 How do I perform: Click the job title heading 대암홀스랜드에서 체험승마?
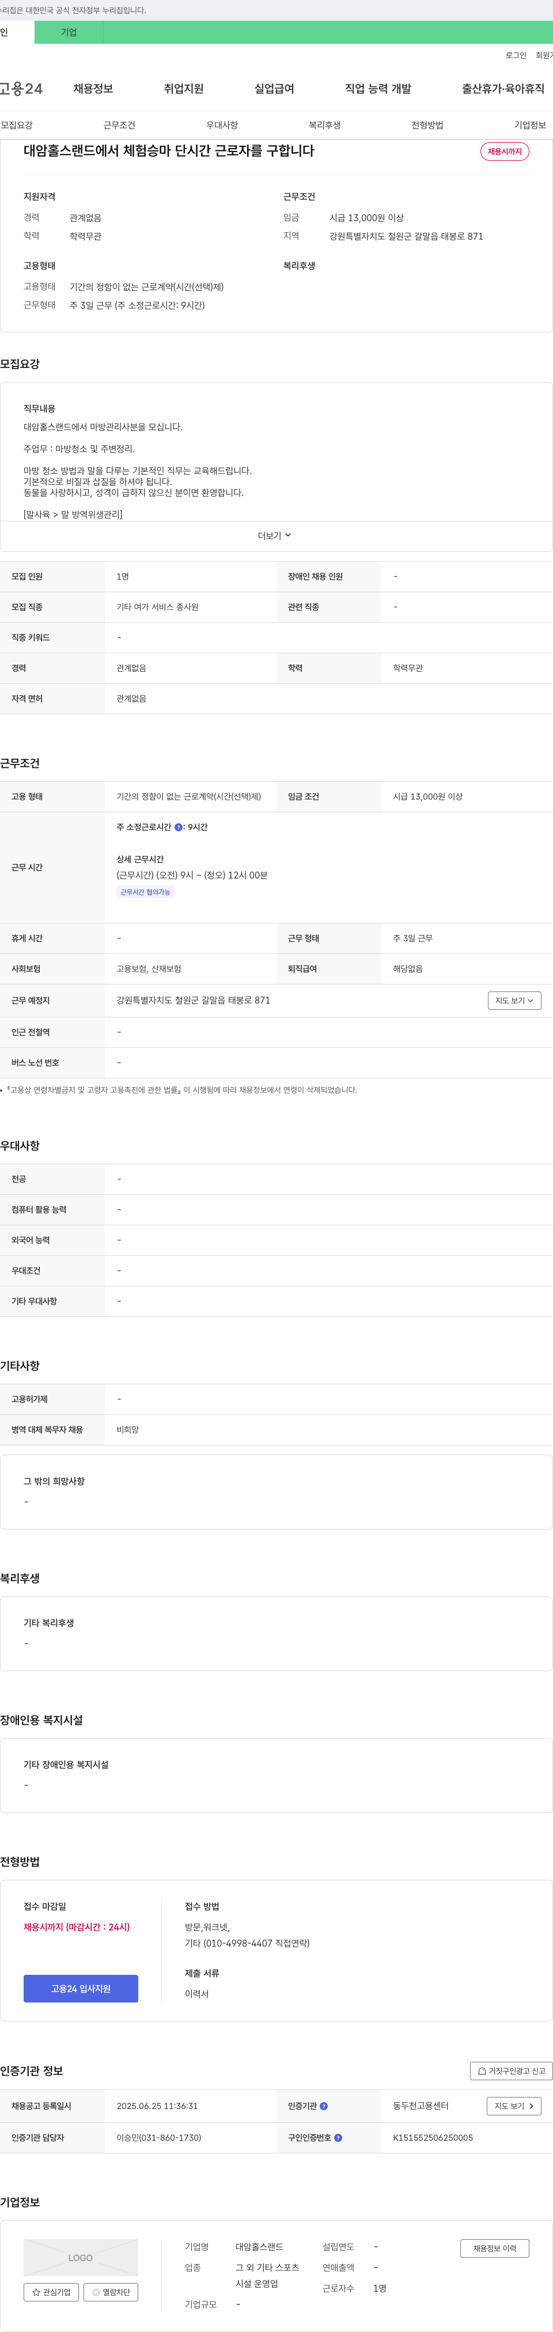click(x=169, y=151)
